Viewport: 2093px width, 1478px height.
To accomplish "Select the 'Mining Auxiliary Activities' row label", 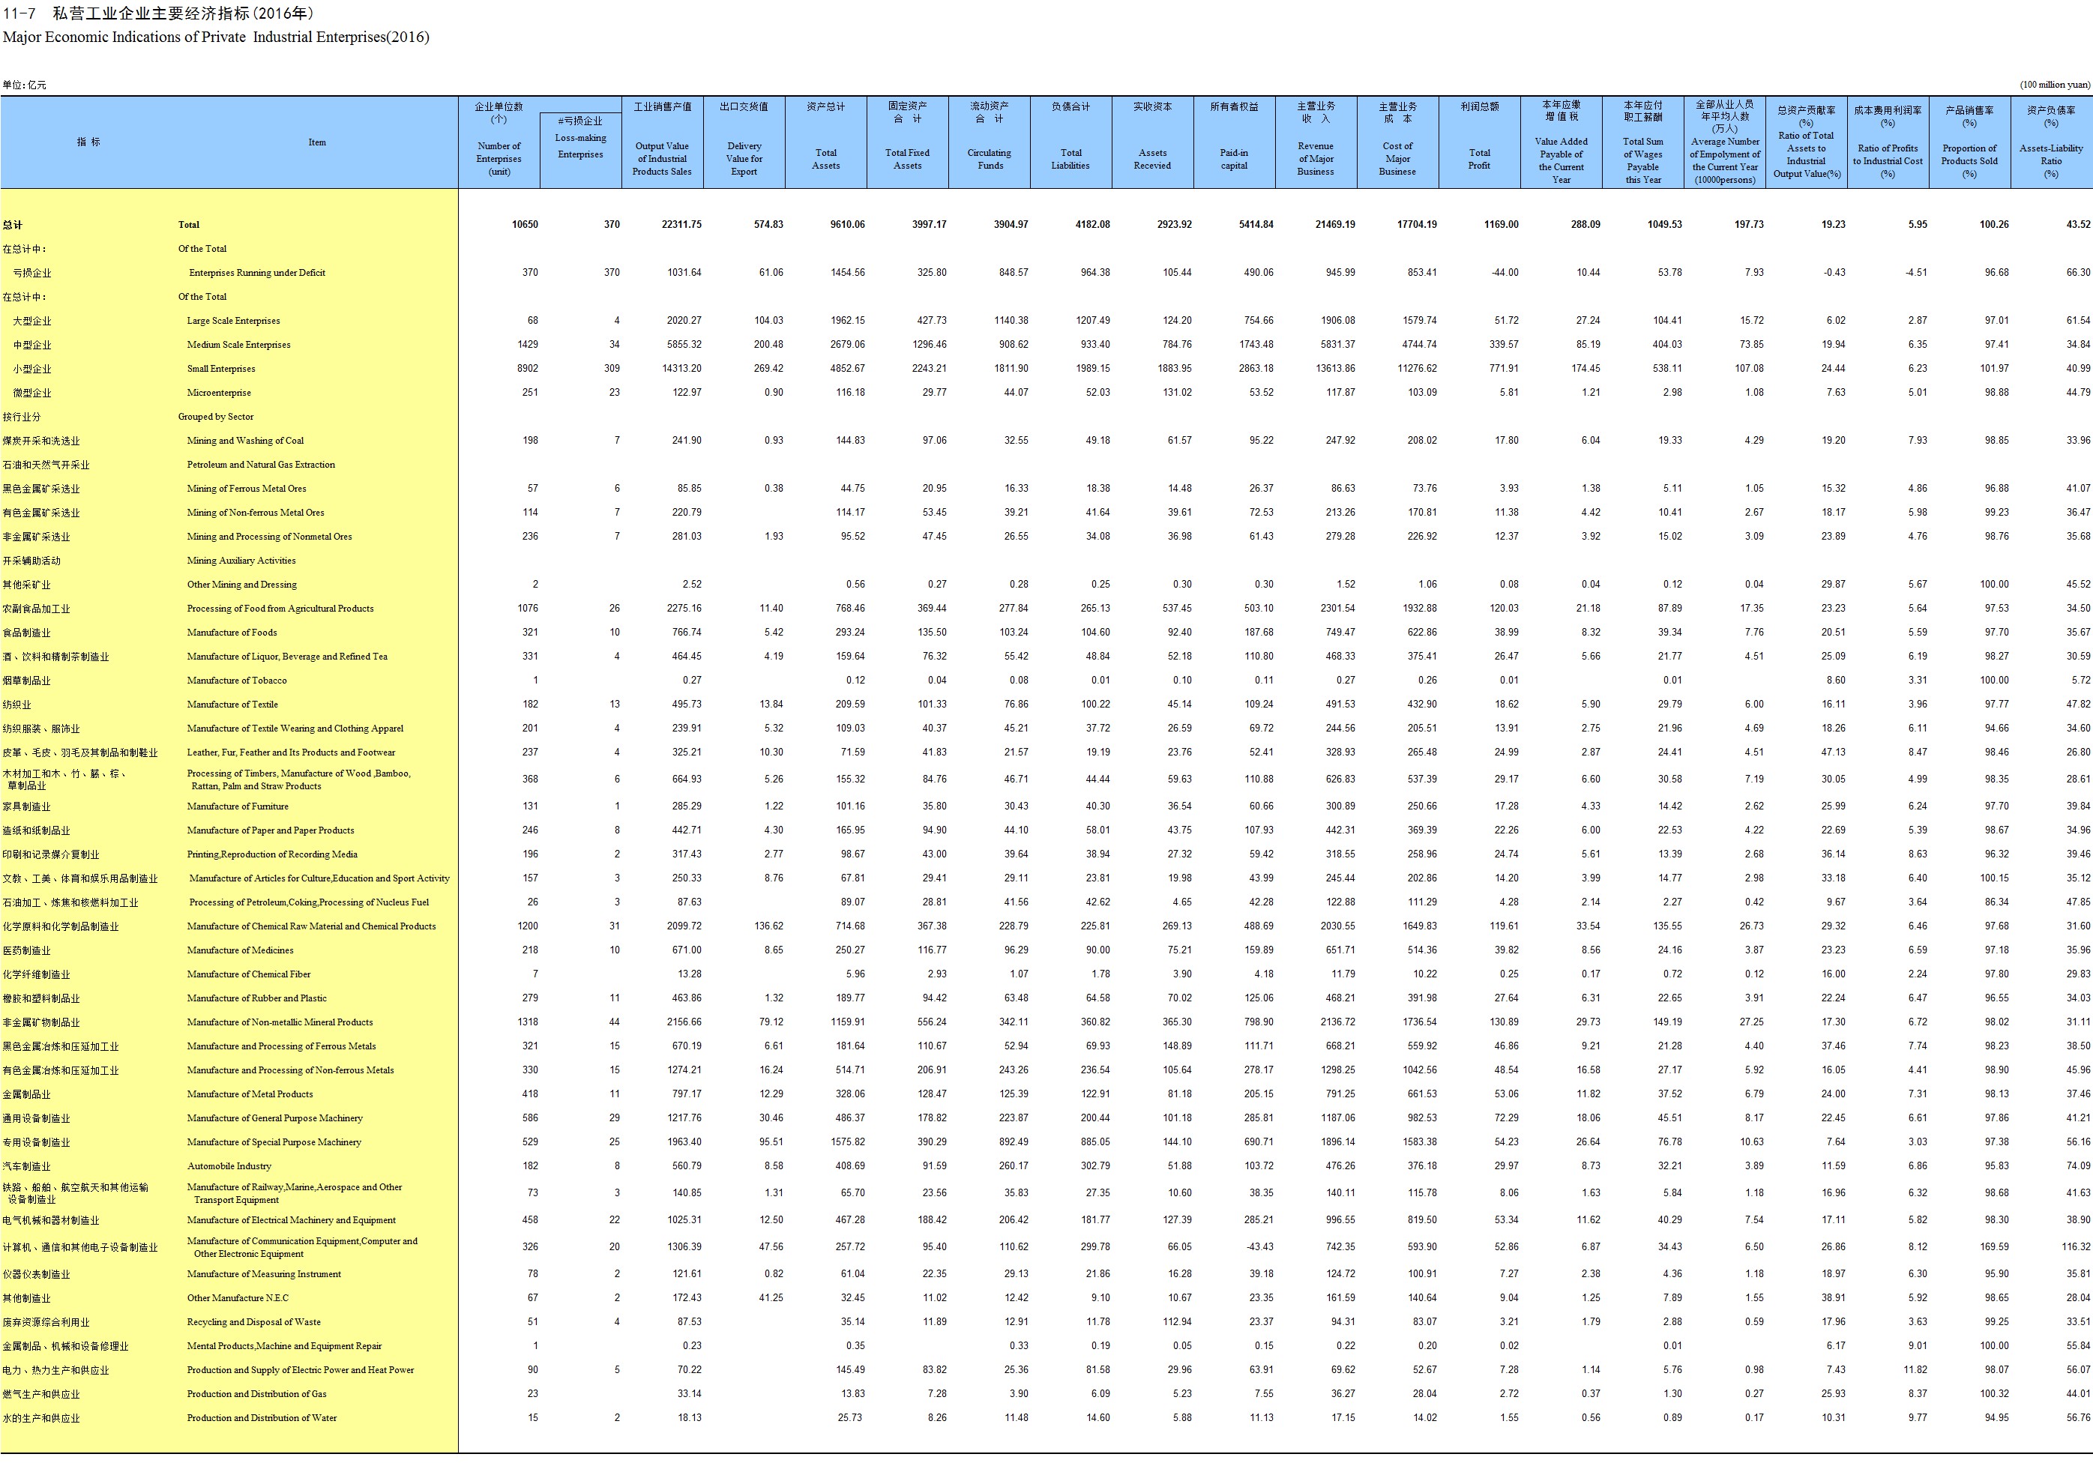I will 241,561.
